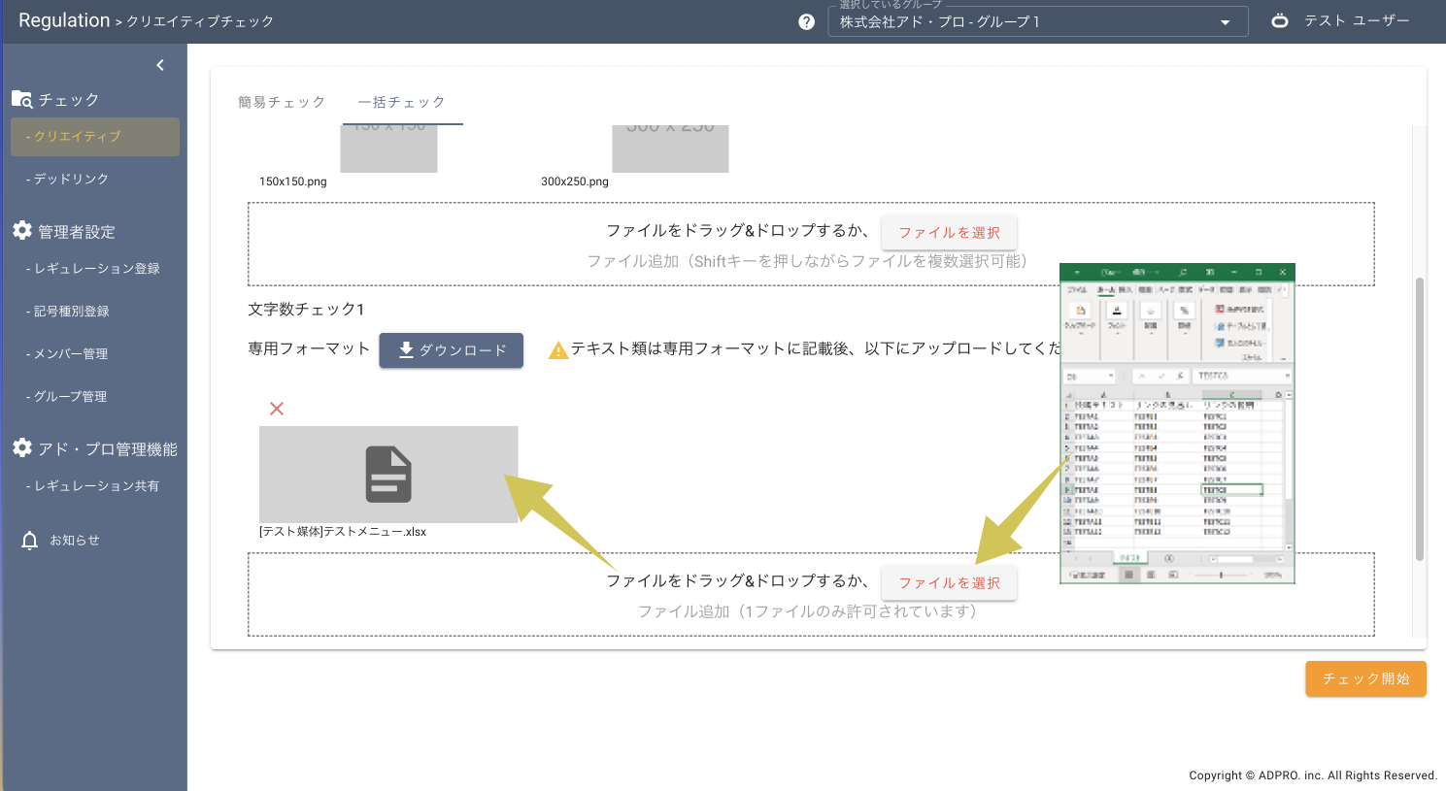Click the yellow warning triangle icon

557,350
